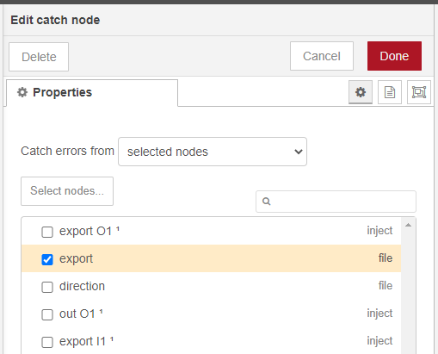This screenshot has height=354, width=438.
Task: Check the 'export O1' inject node
Action: tap(47, 232)
